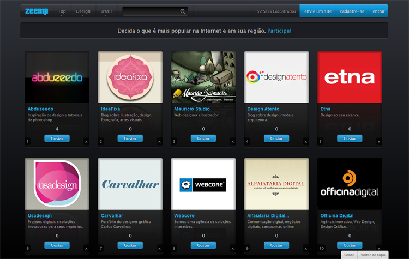Open the Carvalhar title link
The width and height of the screenshot is (409, 259).
pyautogui.click(x=112, y=216)
